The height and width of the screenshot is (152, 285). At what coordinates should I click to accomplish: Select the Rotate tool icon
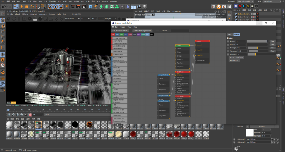pyautogui.click(x=32, y=7)
